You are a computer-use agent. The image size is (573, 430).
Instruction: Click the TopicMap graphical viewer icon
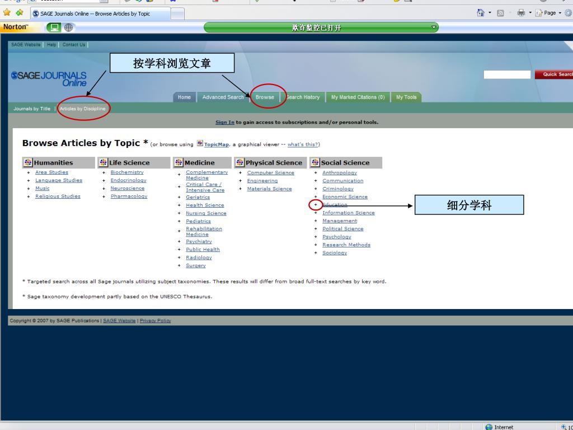200,143
